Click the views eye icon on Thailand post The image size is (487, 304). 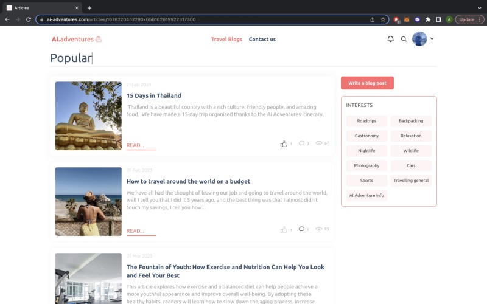[x=318, y=143]
